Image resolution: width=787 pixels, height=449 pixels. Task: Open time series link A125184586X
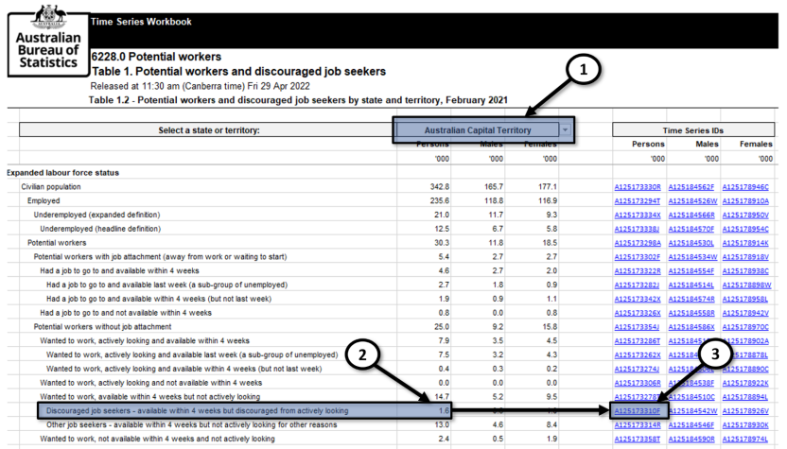pyautogui.click(x=691, y=328)
